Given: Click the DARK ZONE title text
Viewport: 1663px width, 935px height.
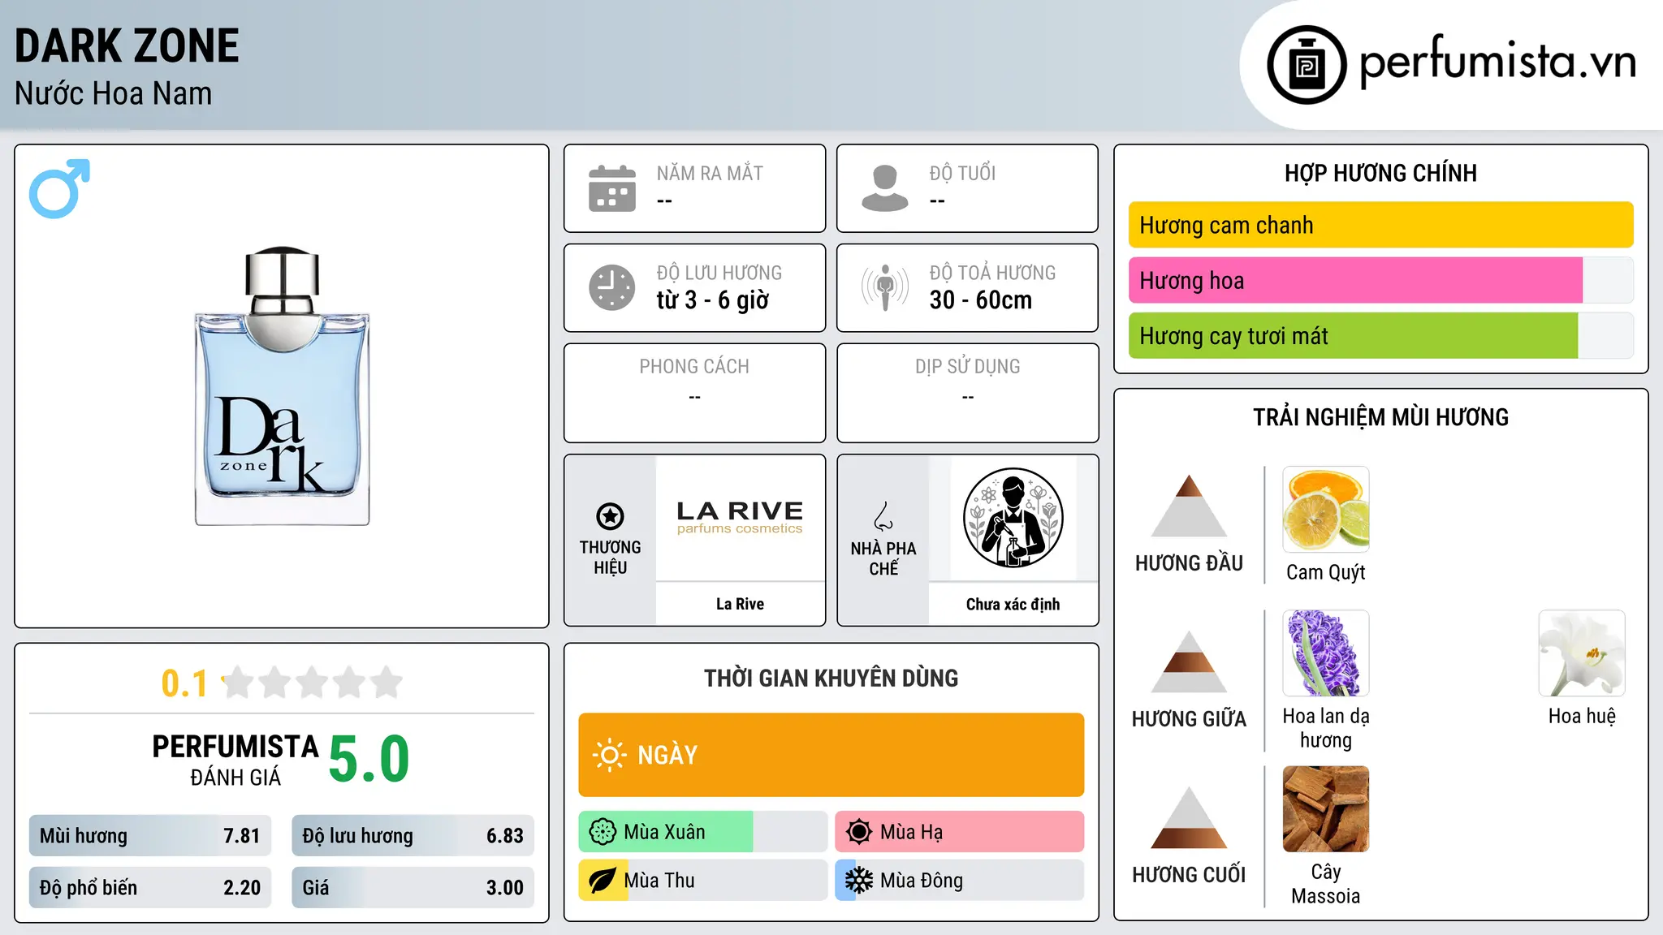Looking at the screenshot, I should (x=127, y=46).
